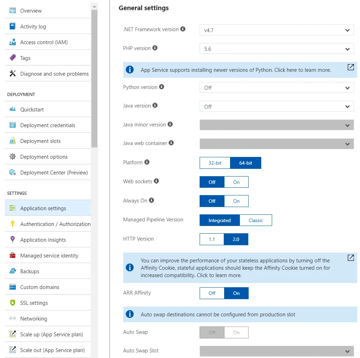
Task: Click the sidebar vertical scrollbar thumb
Action: click(94, 78)
